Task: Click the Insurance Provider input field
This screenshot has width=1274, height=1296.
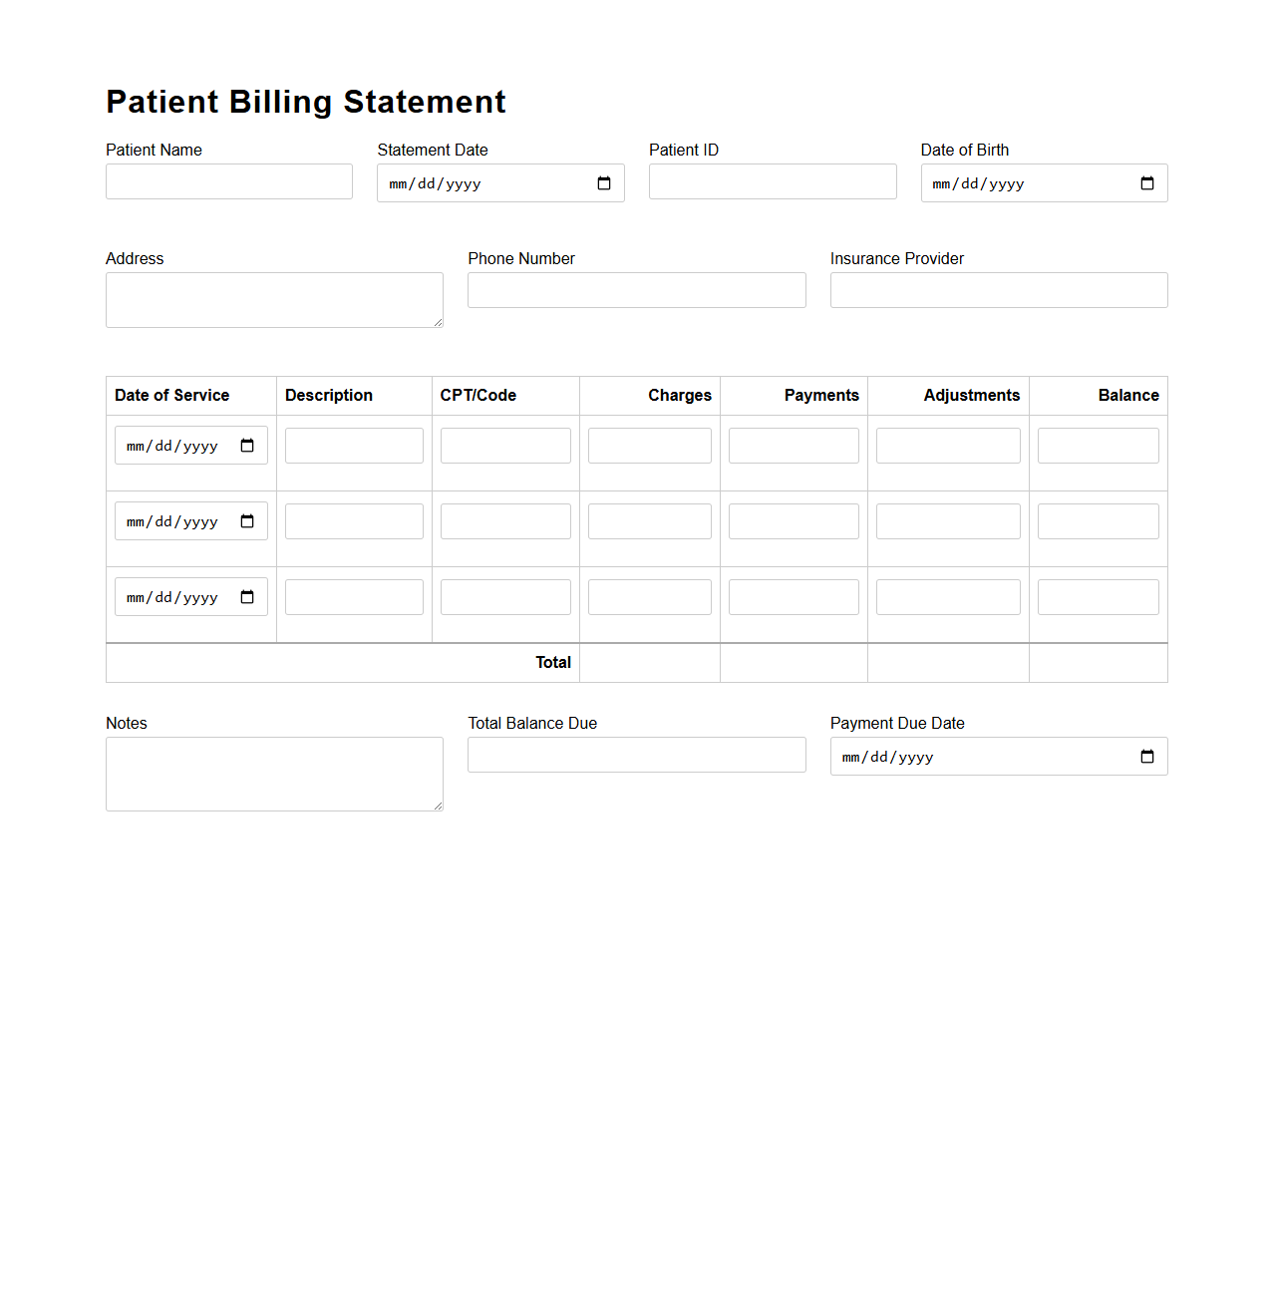Action: 998,289
